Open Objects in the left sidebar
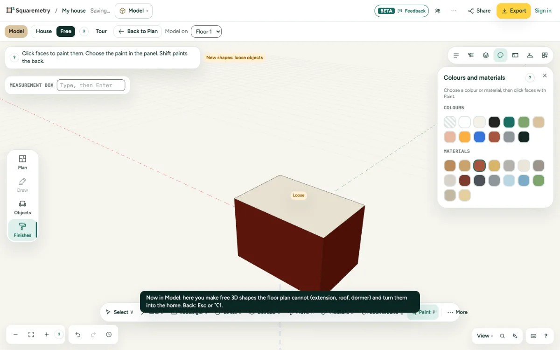560x350 pixels. pyautogui.click(x=22, y=207)
